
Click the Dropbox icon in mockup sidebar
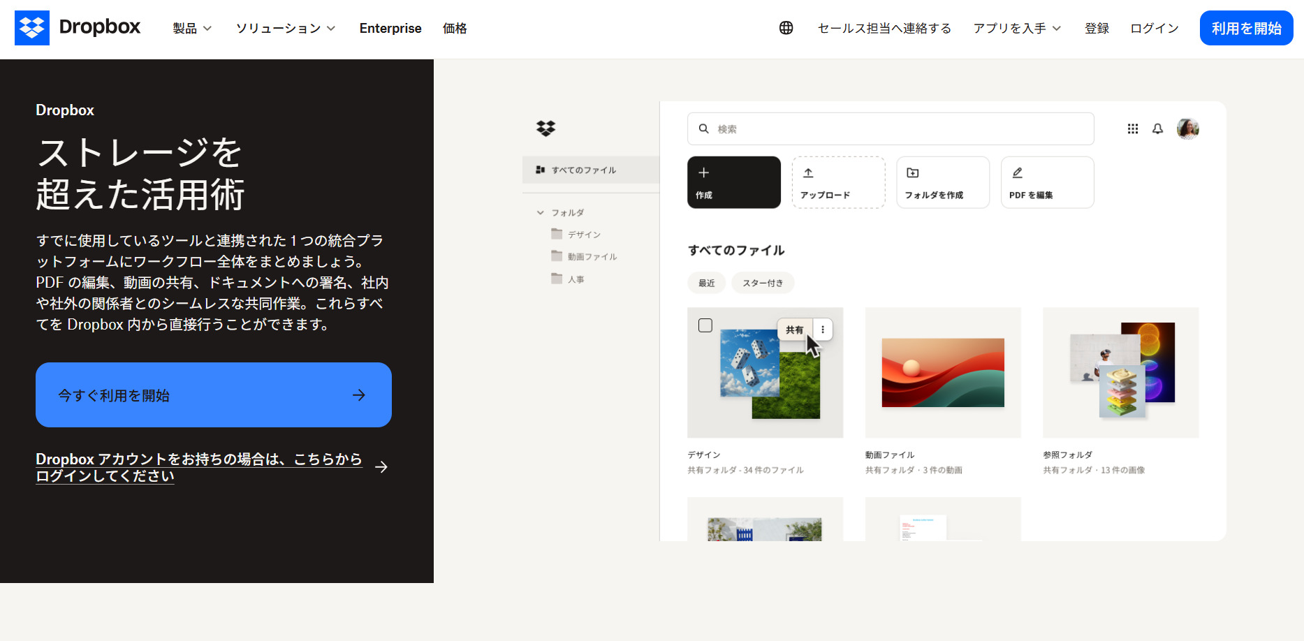[x=545, y=128]
